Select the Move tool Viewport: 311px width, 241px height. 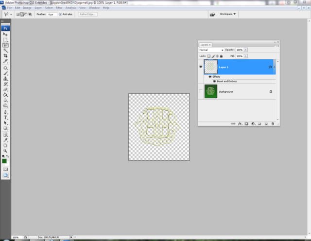pyautogui.click(x=5, y=34)
